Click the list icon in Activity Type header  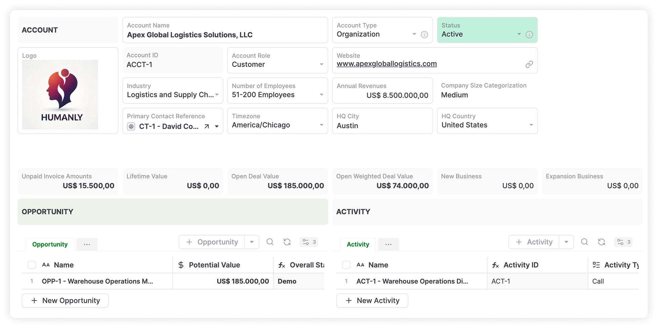click(x=596, y=265)
